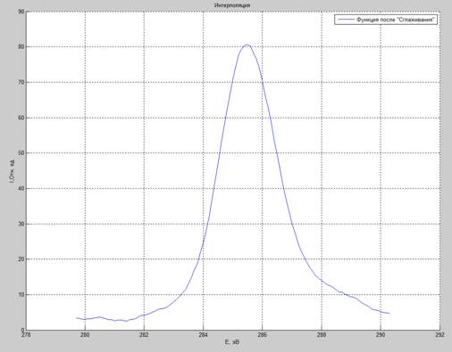Click y-axis tick label 30
The width and height of the screenshot is (452, 352).
(x=21, y=224)
